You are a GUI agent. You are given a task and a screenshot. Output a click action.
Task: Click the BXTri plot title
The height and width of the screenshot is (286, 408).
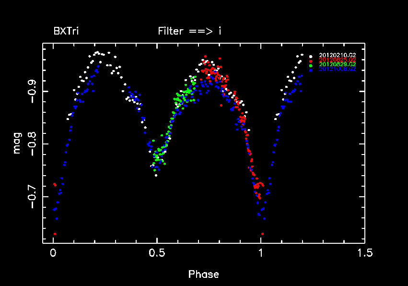[66, 32]
